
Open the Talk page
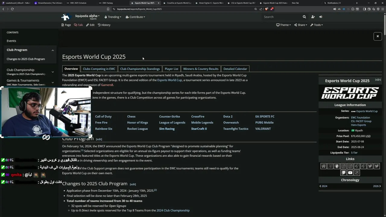tap(78, 25)
